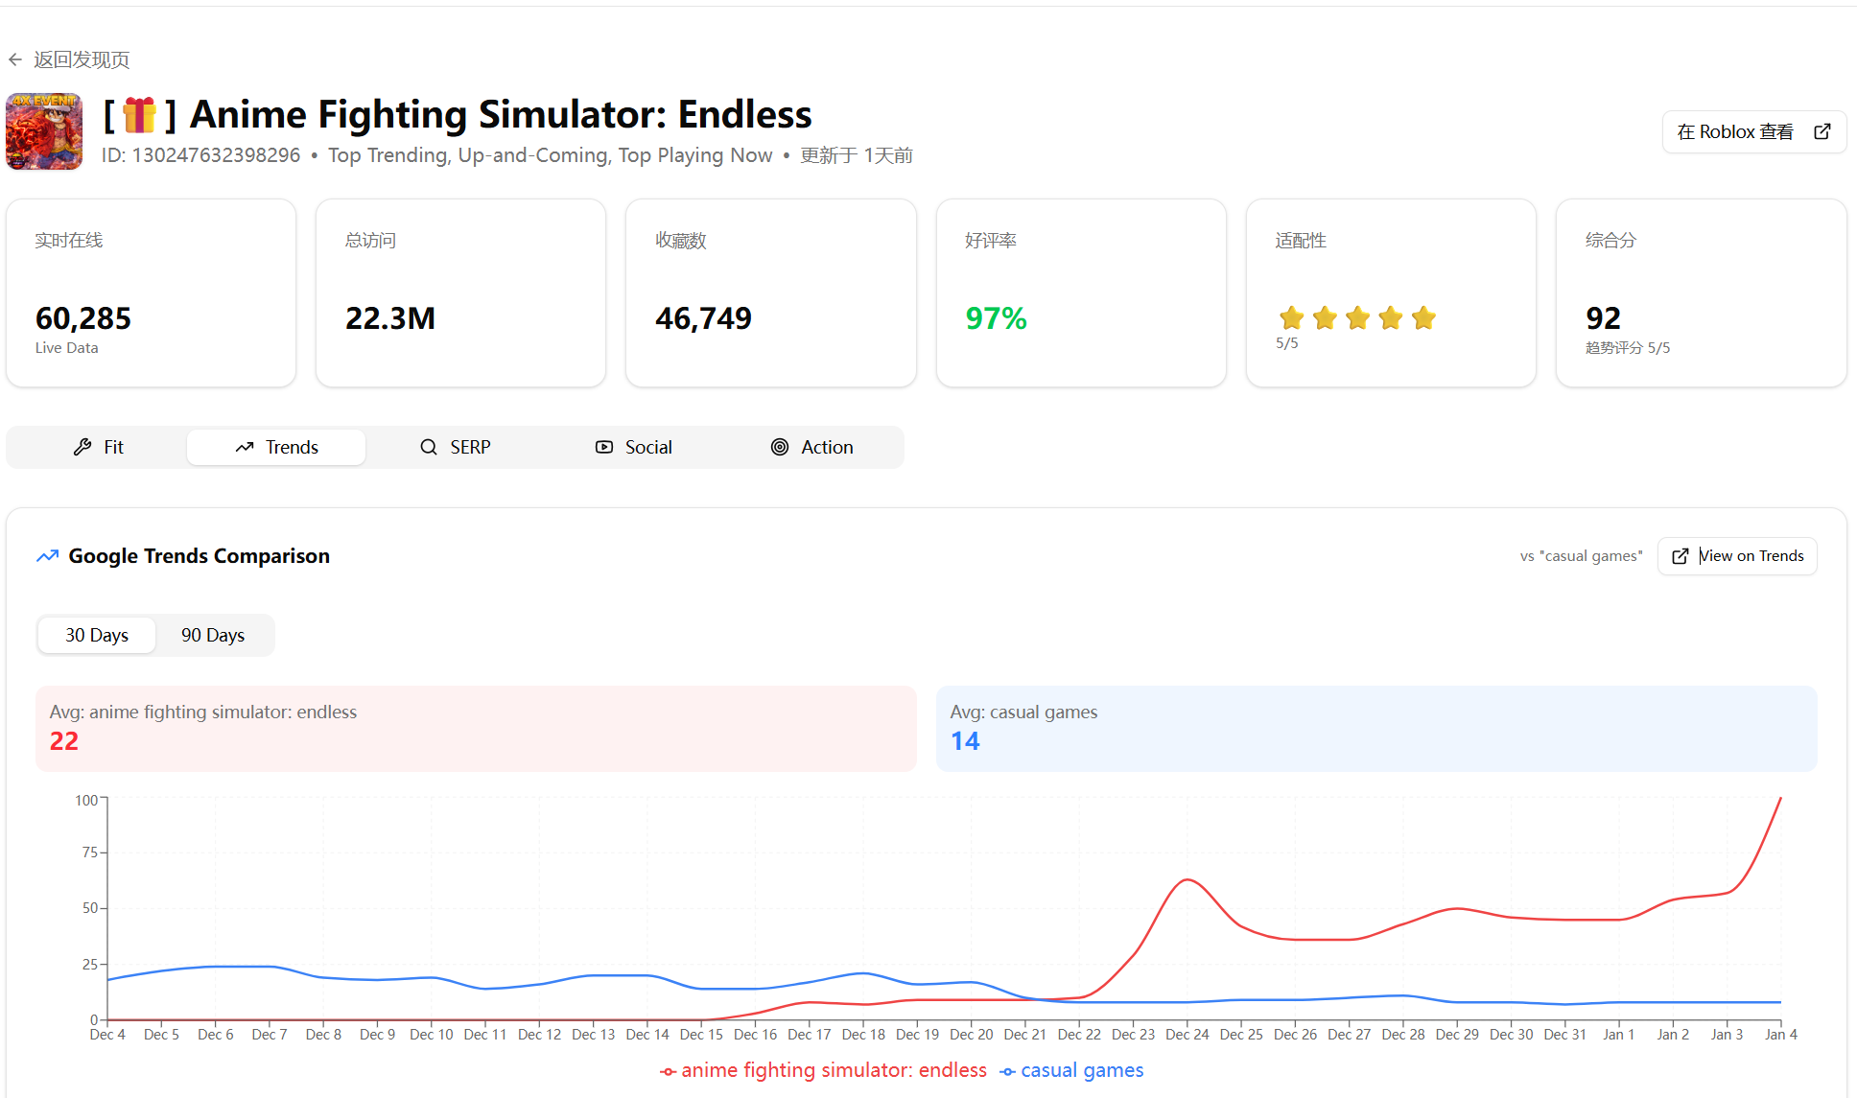Switch chart range to 90 Days
1857x1098 pixels.
tap(213, 635)
